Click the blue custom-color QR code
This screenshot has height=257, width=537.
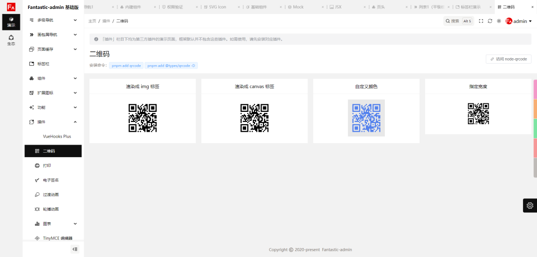click(x=366, y=118)
